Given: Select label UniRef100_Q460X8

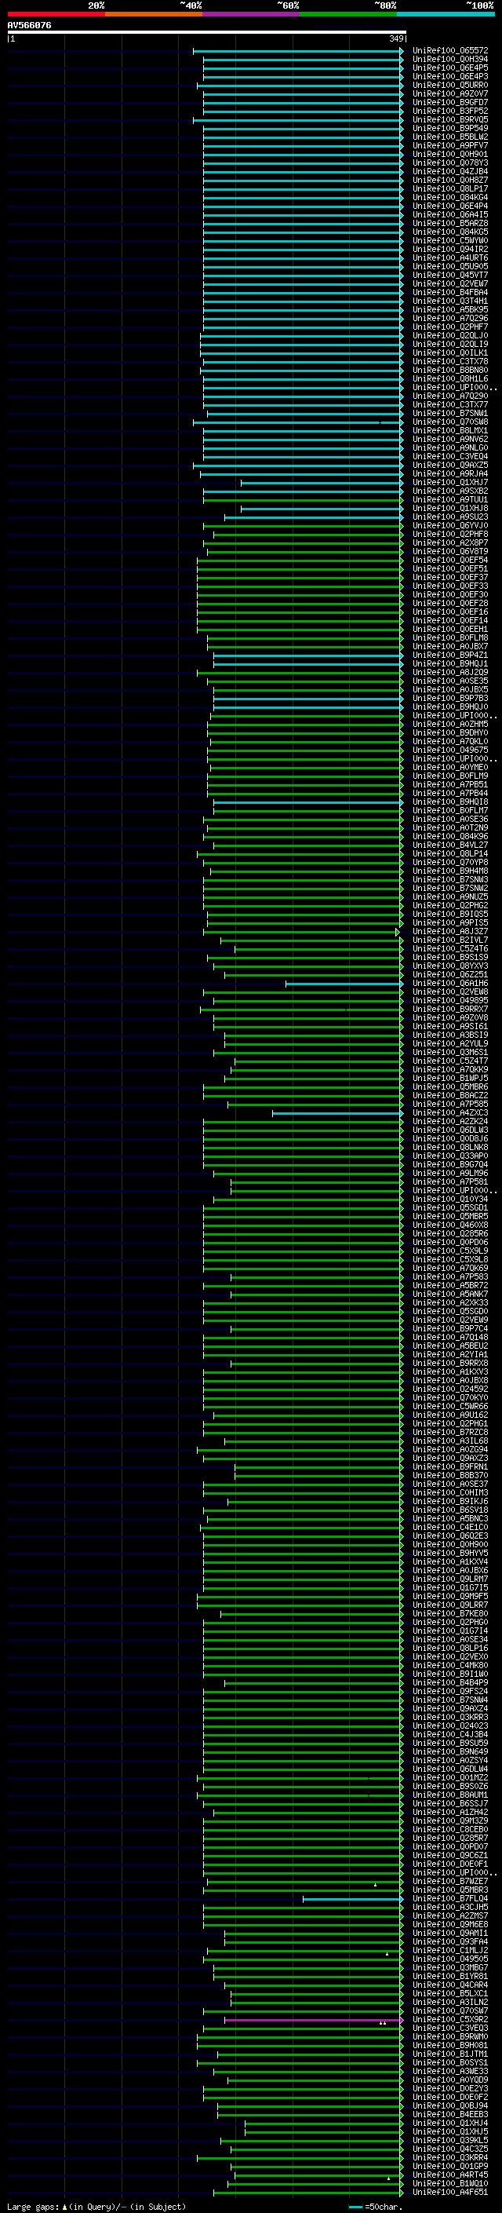Looking at the screenshot, I should [450, 1226].
